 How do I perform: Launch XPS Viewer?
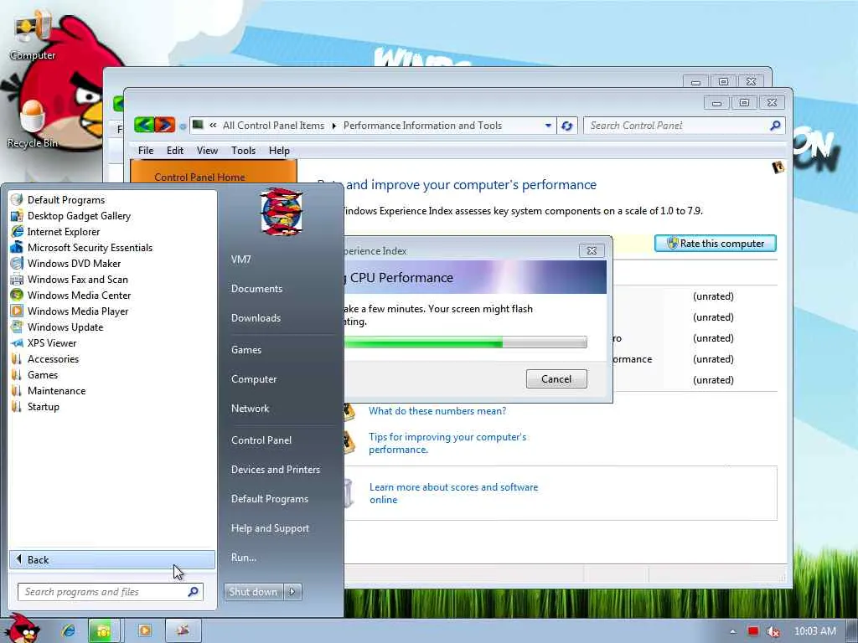(44, 342)
